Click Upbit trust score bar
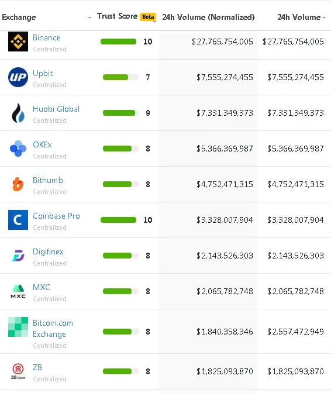 click(121, 77)
